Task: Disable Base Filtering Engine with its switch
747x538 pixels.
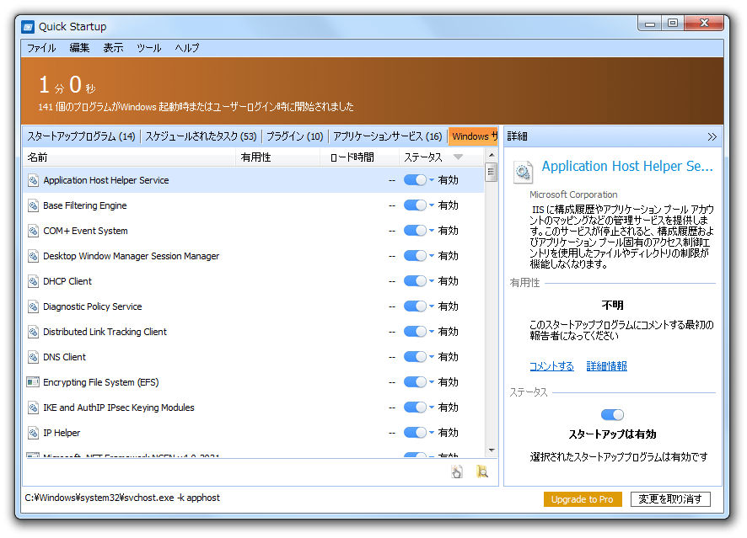Action: pyautogui.click(x=415, y=205)
